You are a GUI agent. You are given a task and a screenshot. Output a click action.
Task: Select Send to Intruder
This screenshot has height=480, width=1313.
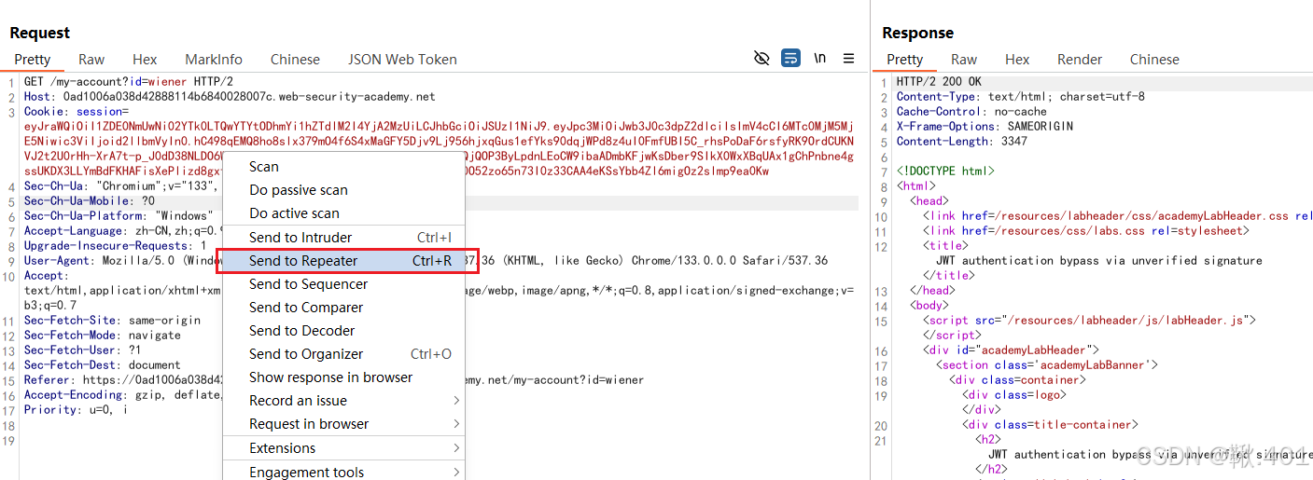pos(343,237)
